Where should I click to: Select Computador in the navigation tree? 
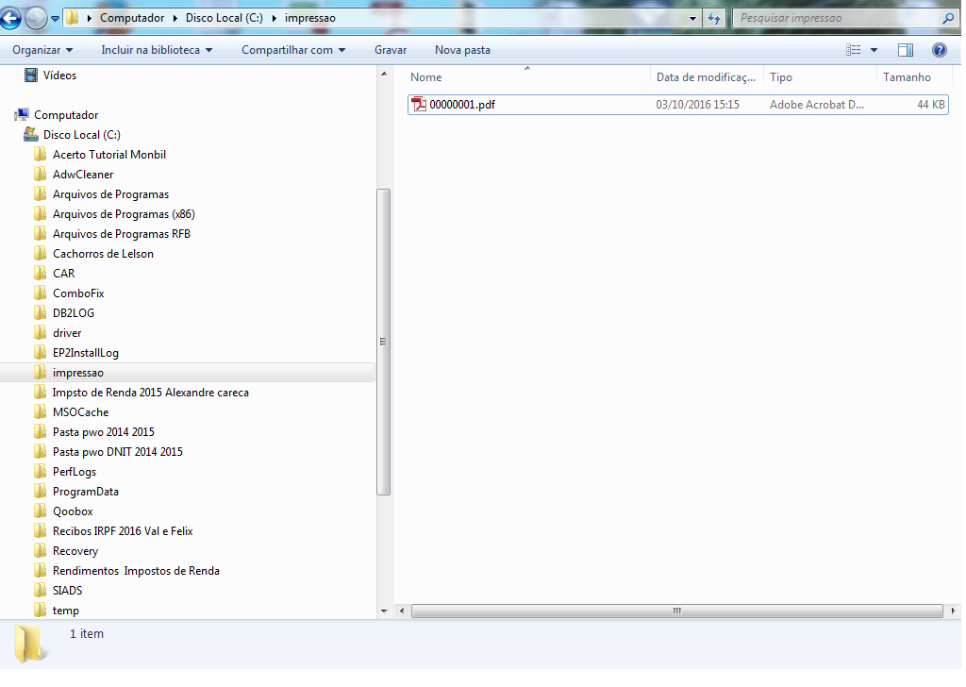point(66,115)
